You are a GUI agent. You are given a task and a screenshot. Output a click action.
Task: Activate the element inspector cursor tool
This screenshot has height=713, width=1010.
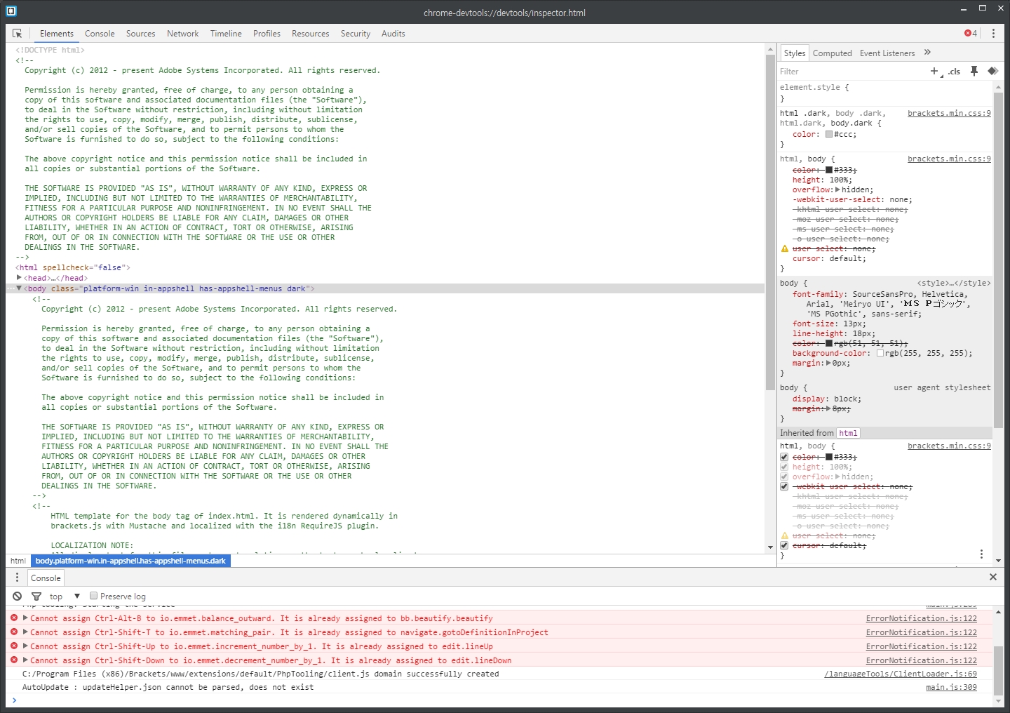click(18, 34)
